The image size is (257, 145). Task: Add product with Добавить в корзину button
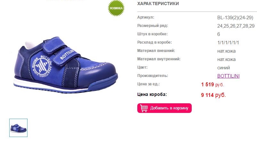pyautogui.click(x=165, y=108)
